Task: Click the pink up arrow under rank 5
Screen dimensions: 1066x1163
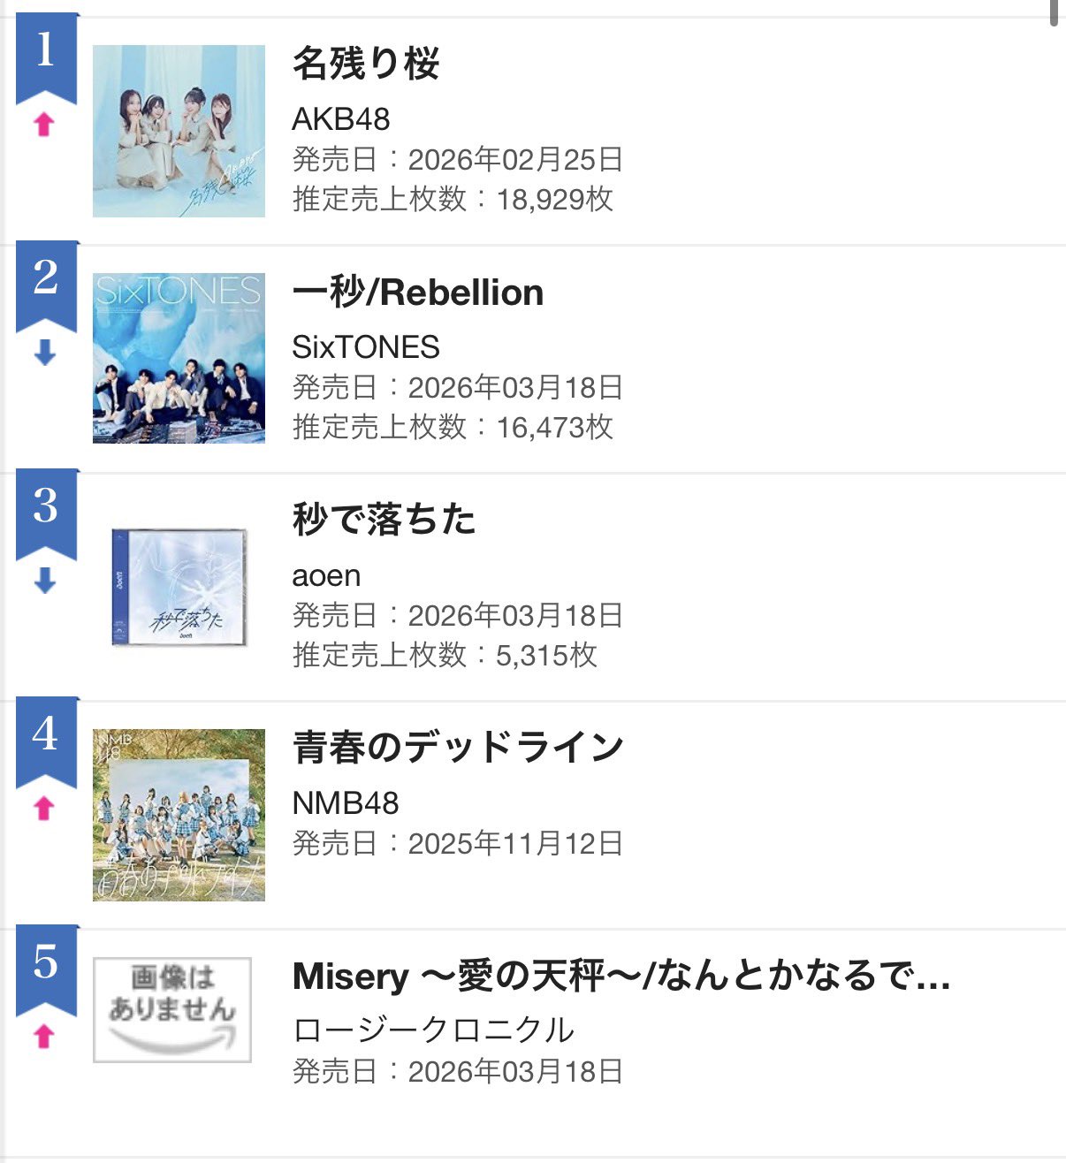Action: [x=44, y=1036]
